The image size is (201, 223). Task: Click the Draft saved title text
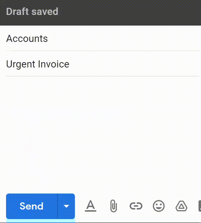pyautogui.click(x=32, y=11)
